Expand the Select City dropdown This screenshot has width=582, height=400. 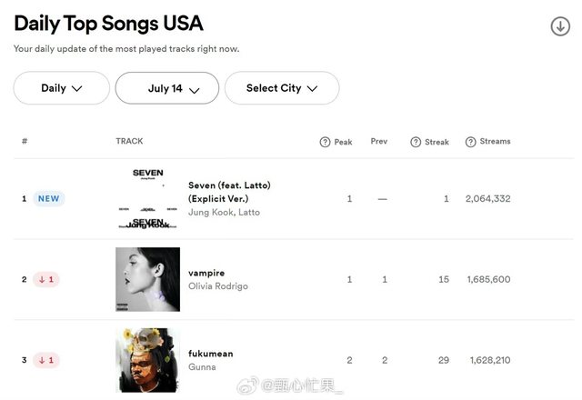coord(281,88)
